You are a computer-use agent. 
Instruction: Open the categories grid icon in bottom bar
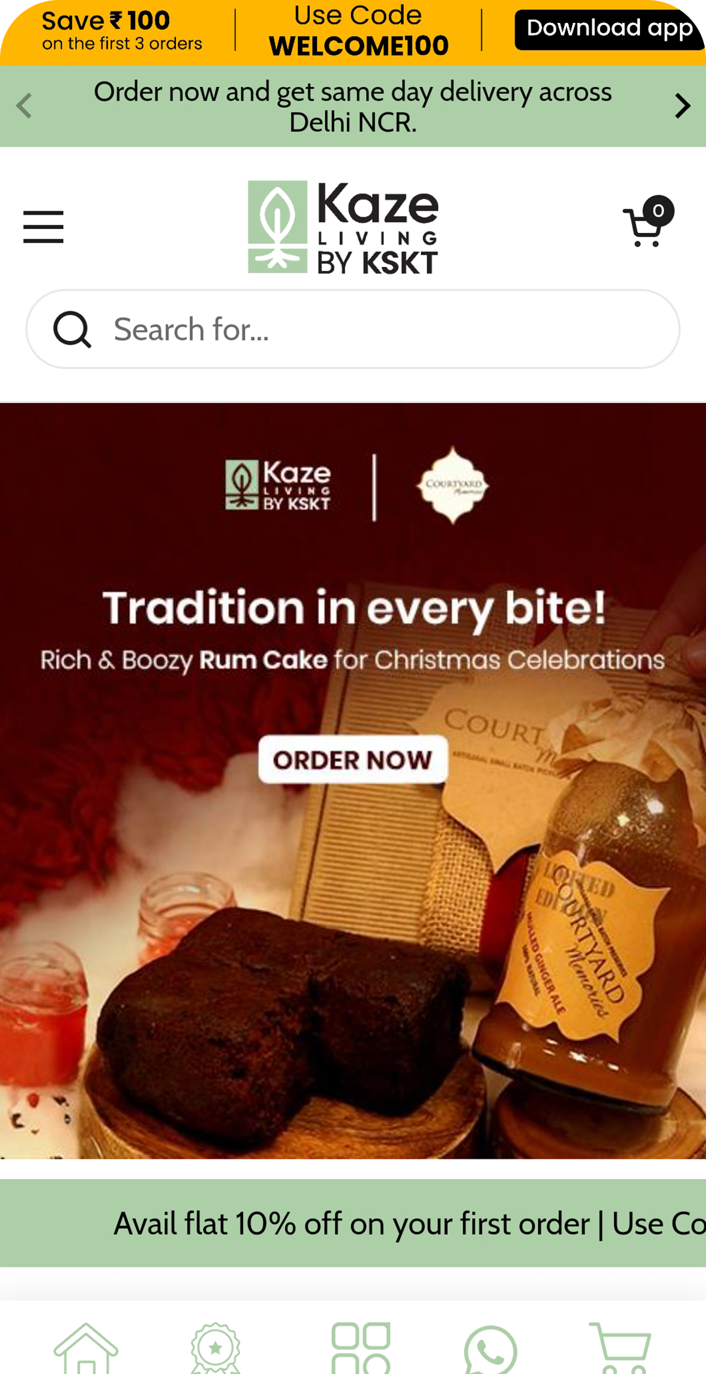(x=361, y=1349)
